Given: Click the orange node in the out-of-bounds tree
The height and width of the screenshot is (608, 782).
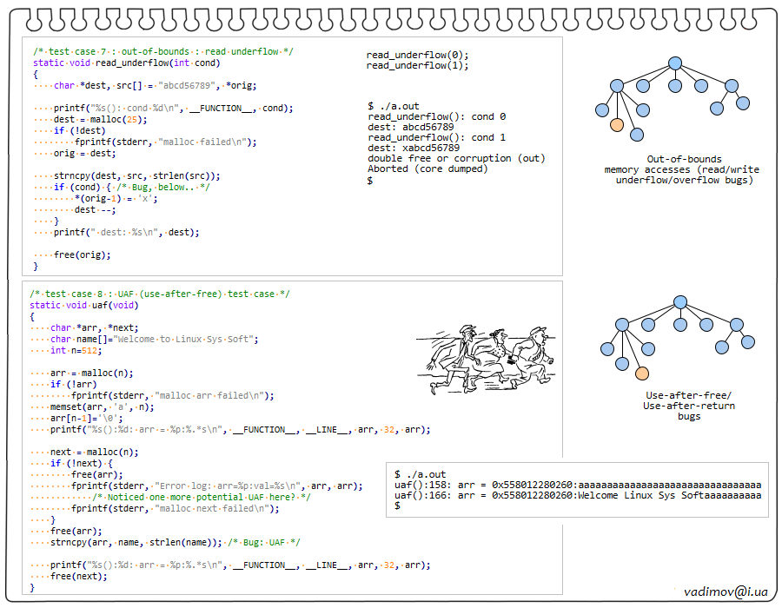Looking at the screenshot, I should [x=617, y=125].
